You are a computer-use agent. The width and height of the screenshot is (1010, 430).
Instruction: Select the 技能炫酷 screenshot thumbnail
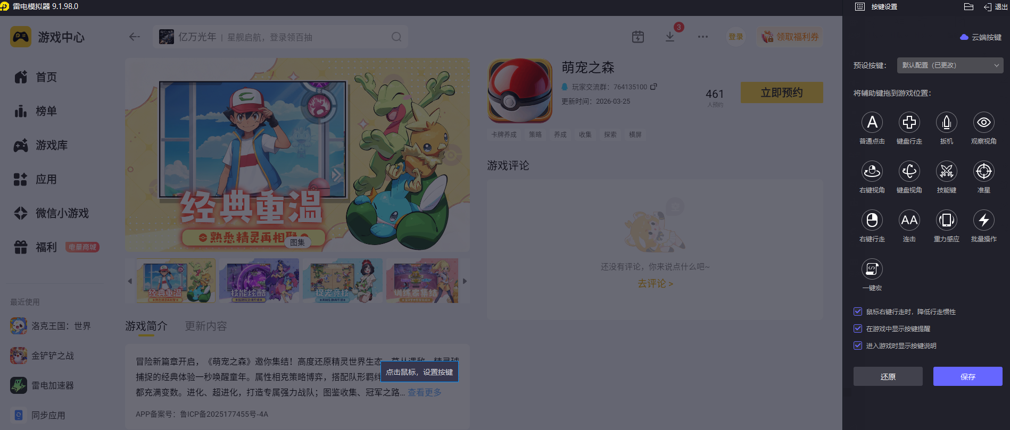(259, 281)
